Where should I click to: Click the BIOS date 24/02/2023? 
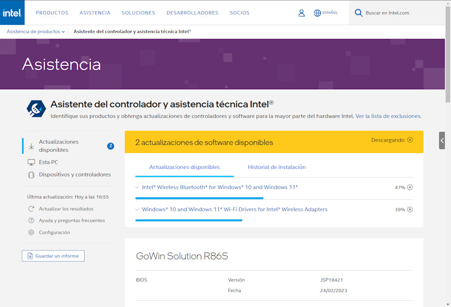[334, 291]
